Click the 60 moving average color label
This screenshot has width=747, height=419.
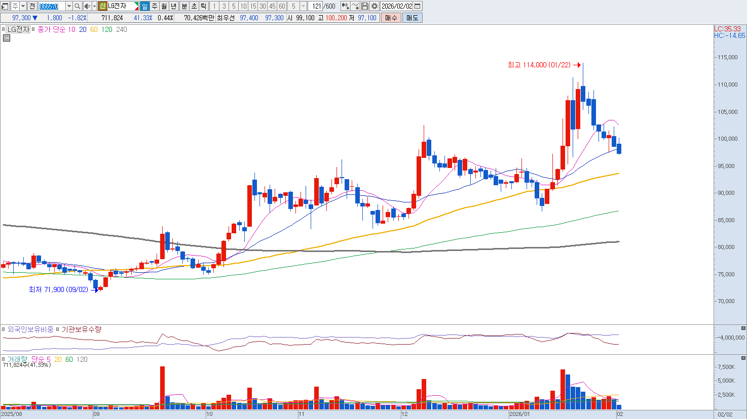[x=94, y=29]
